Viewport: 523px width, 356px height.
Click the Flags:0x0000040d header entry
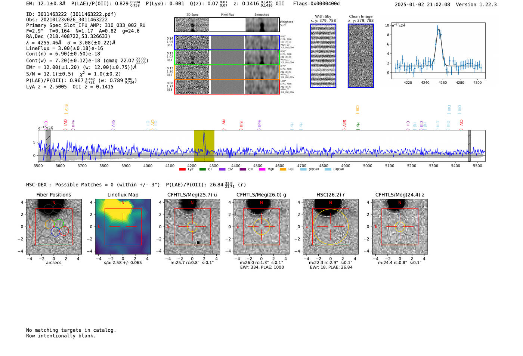(316, 4)
